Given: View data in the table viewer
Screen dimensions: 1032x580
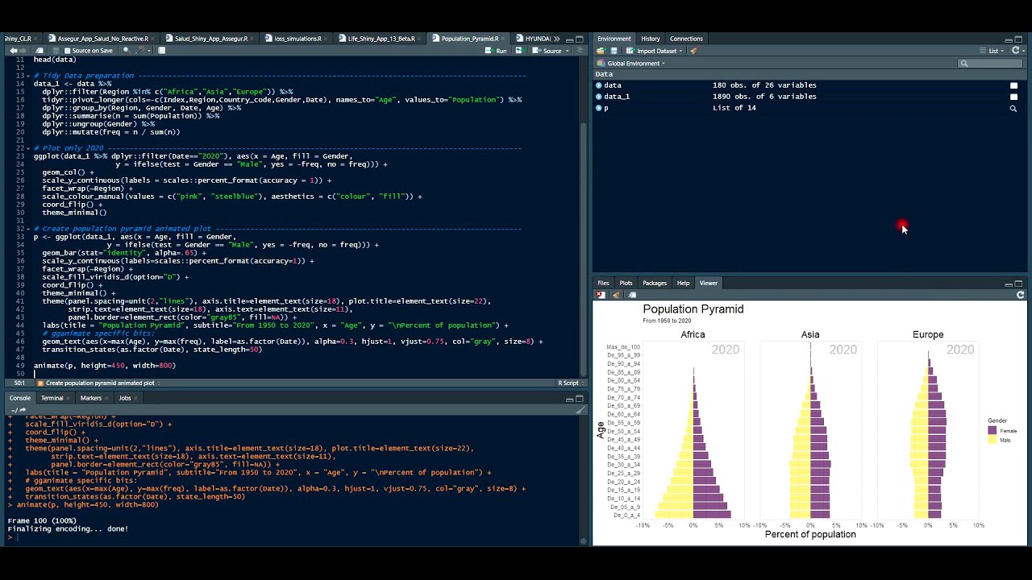Looking at the screenshot, I should coord(1013,85).
